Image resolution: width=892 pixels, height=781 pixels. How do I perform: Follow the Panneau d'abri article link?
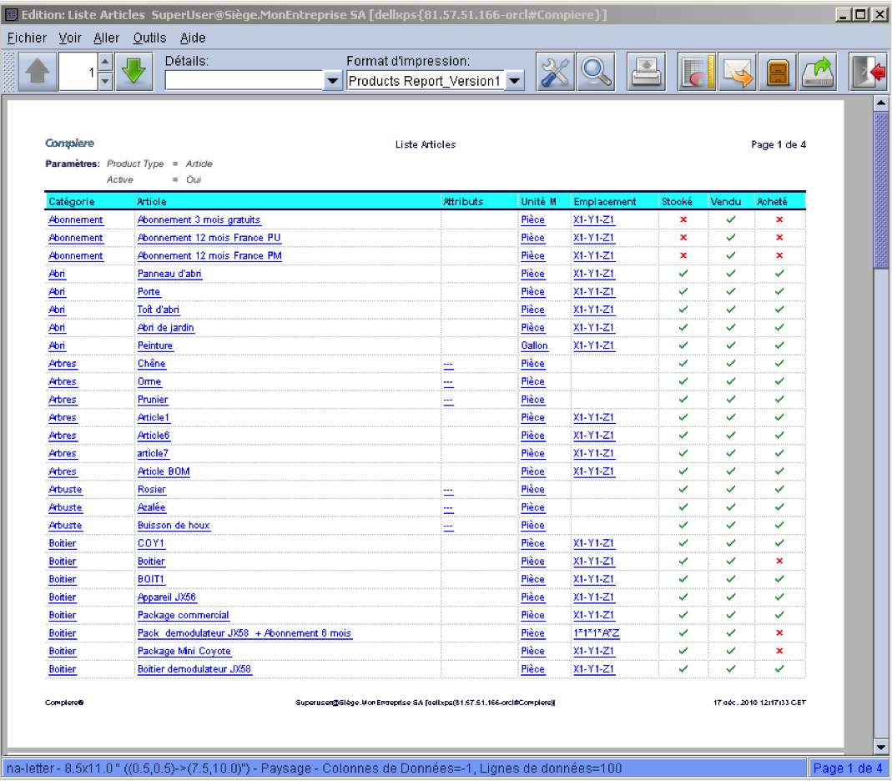[169, 274]
